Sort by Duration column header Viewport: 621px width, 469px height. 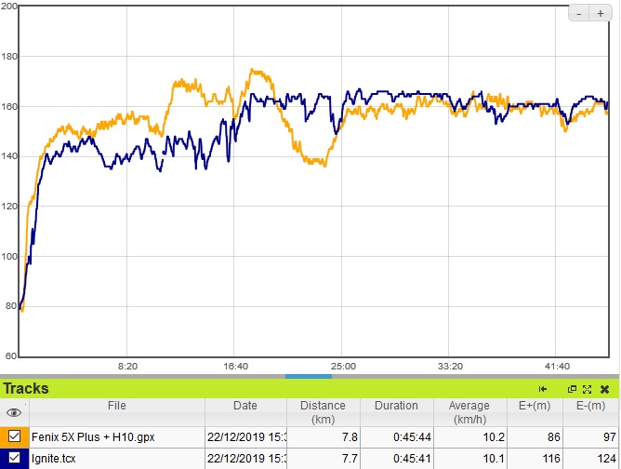click(396, 406)
